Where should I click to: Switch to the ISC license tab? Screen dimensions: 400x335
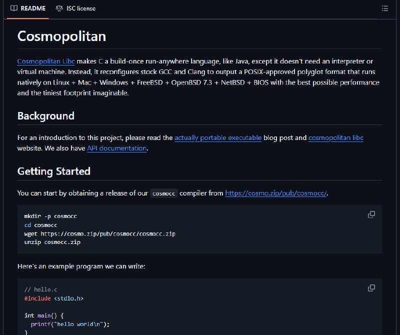(x=75, y=8)
